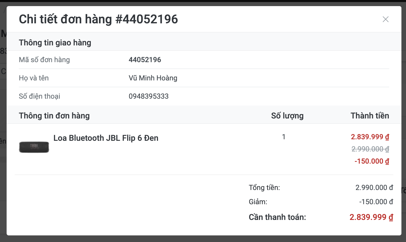Close the order details dialog

[x=385, y=19]
